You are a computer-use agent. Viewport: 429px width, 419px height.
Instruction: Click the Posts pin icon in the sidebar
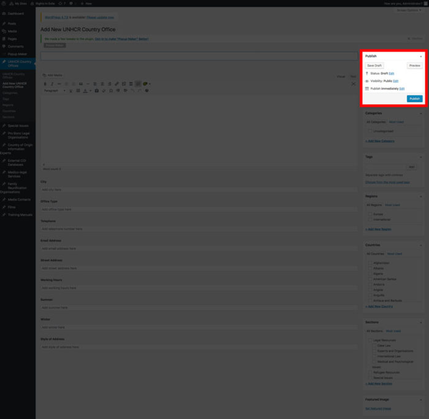coord(4,23)
